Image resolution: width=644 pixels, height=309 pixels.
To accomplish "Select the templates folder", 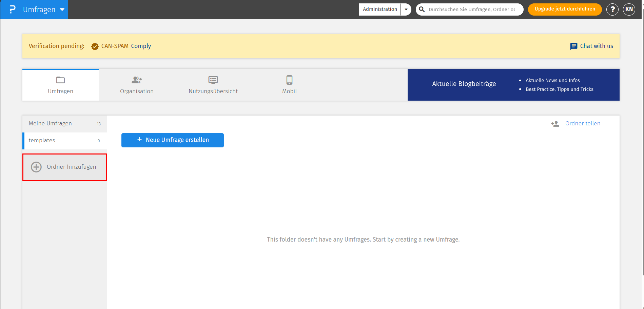I will (65, 141).
